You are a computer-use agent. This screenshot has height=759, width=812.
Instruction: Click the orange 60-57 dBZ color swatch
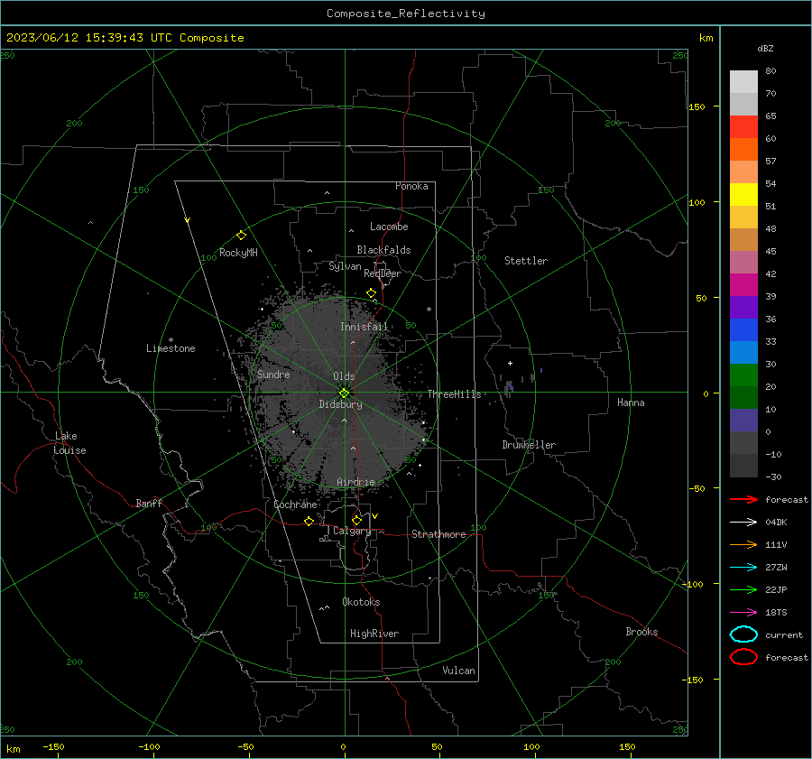(x=743, y=150)
